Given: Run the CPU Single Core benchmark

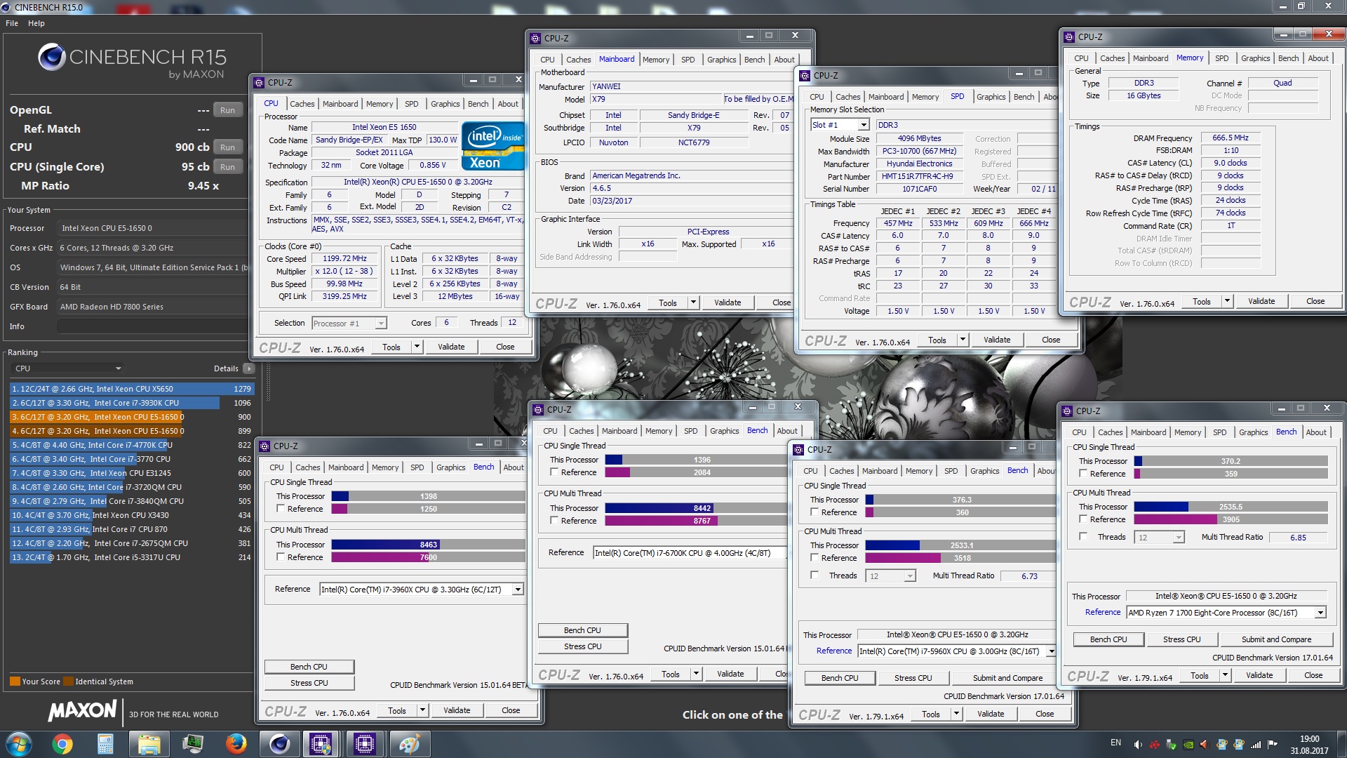Looking at the screenshot, I should pos(227,167).
